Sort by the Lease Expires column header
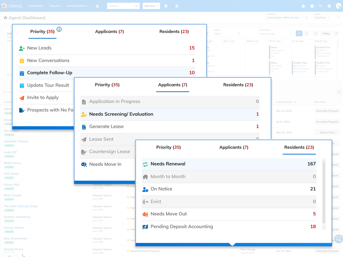The image size is (343, 257). [x=286, y=102]
